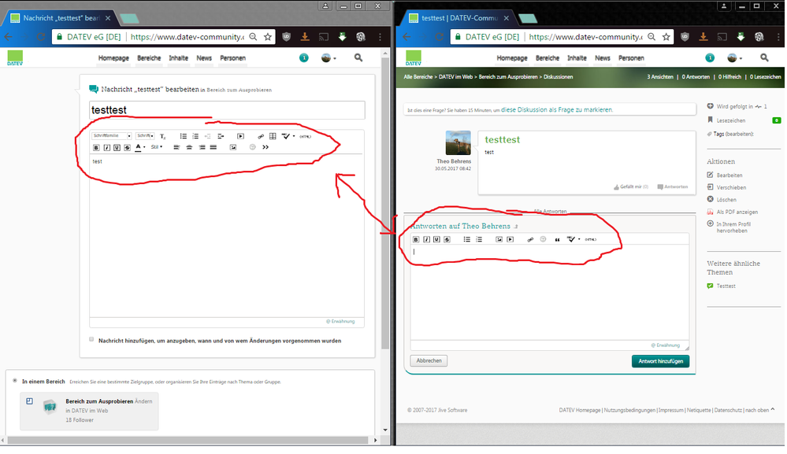Switch left editor to HTML view
This screenshot has height=454, width=787.
305,136
